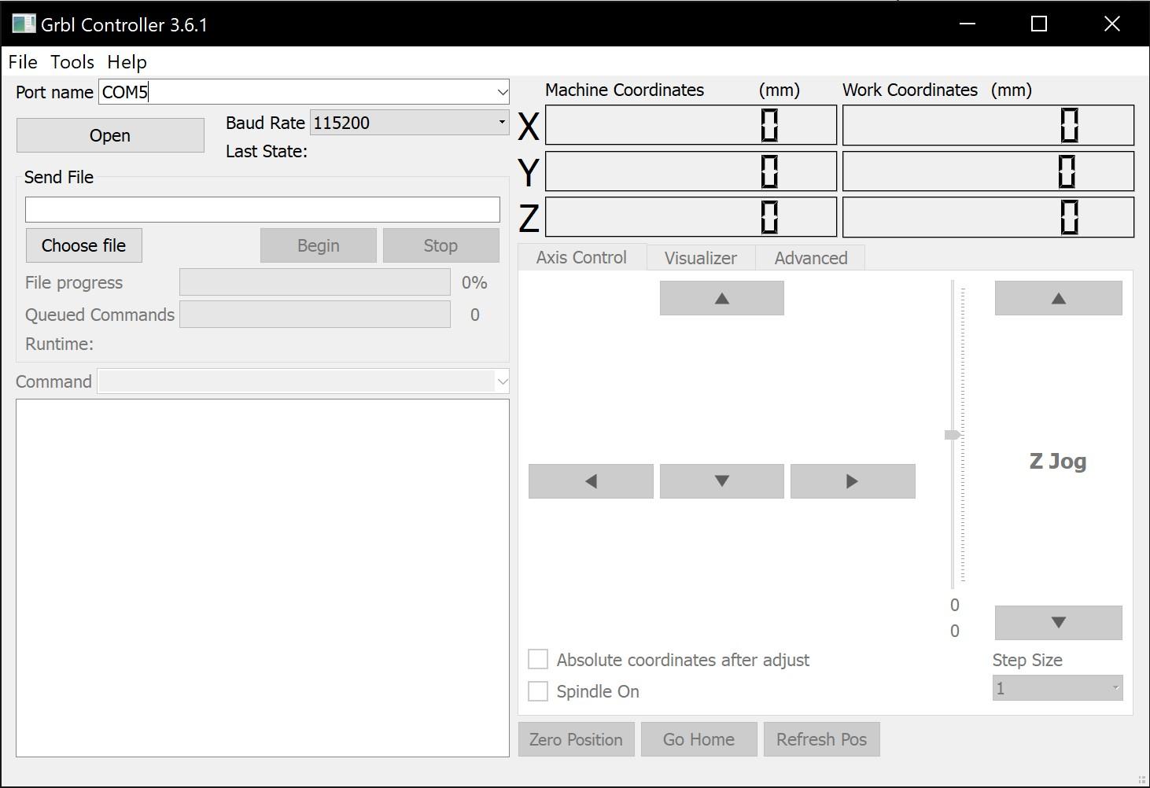Click the Last State label
Image resolution: width=1150 pixels, height=788 pixels.
click(266, 151)
